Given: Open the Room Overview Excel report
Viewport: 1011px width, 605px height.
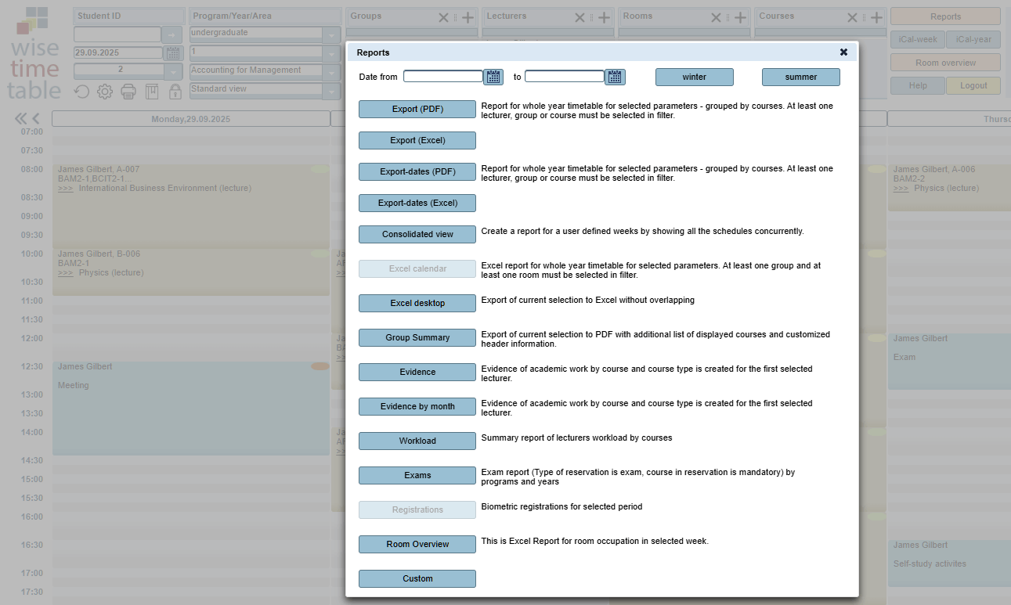Looking at the screenshot, I should (x=417, y=545).
